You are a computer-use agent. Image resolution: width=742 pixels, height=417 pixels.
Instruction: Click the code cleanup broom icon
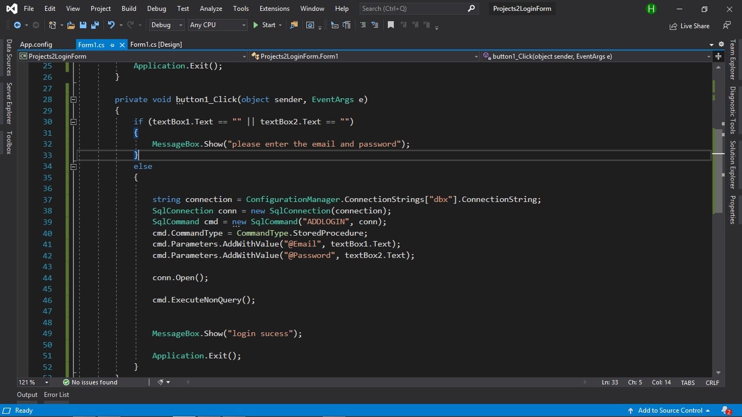coord(161,382)
